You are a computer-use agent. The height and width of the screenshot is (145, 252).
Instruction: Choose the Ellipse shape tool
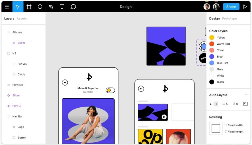(40, 7)
